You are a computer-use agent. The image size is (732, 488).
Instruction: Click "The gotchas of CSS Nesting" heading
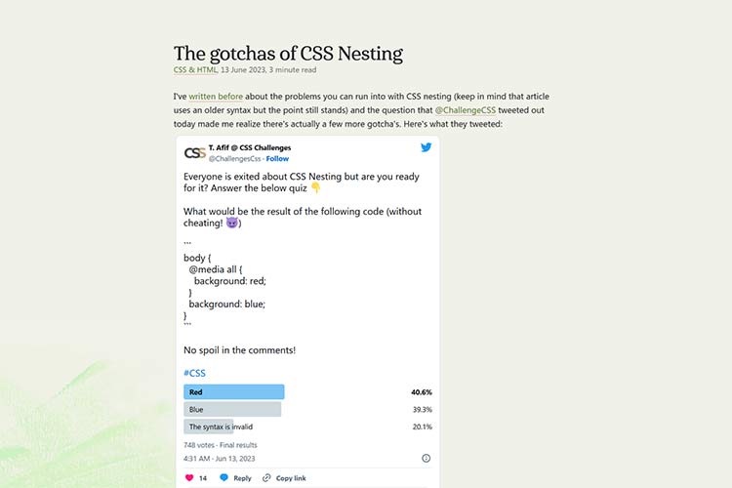pos(288,54)
